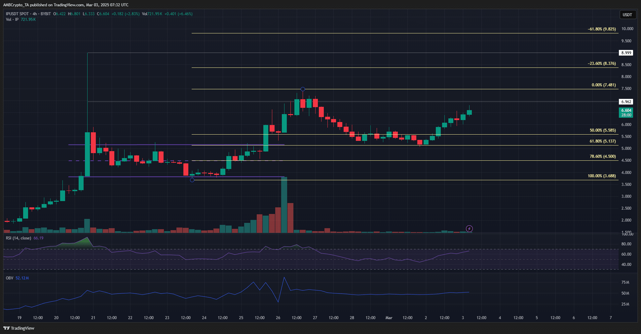Viewport: 641px width, 334px height.
Task: Click the 6.000 price axis tick
Action: coord(626,125)
